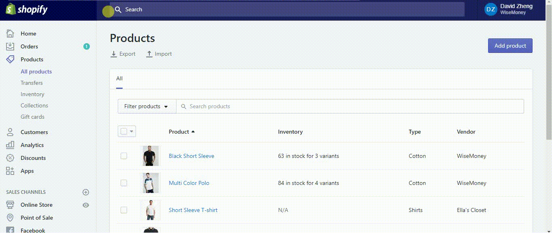Click the Type column header
The height and width of the screenshot is (233, 552).
[x=415, y=132]
